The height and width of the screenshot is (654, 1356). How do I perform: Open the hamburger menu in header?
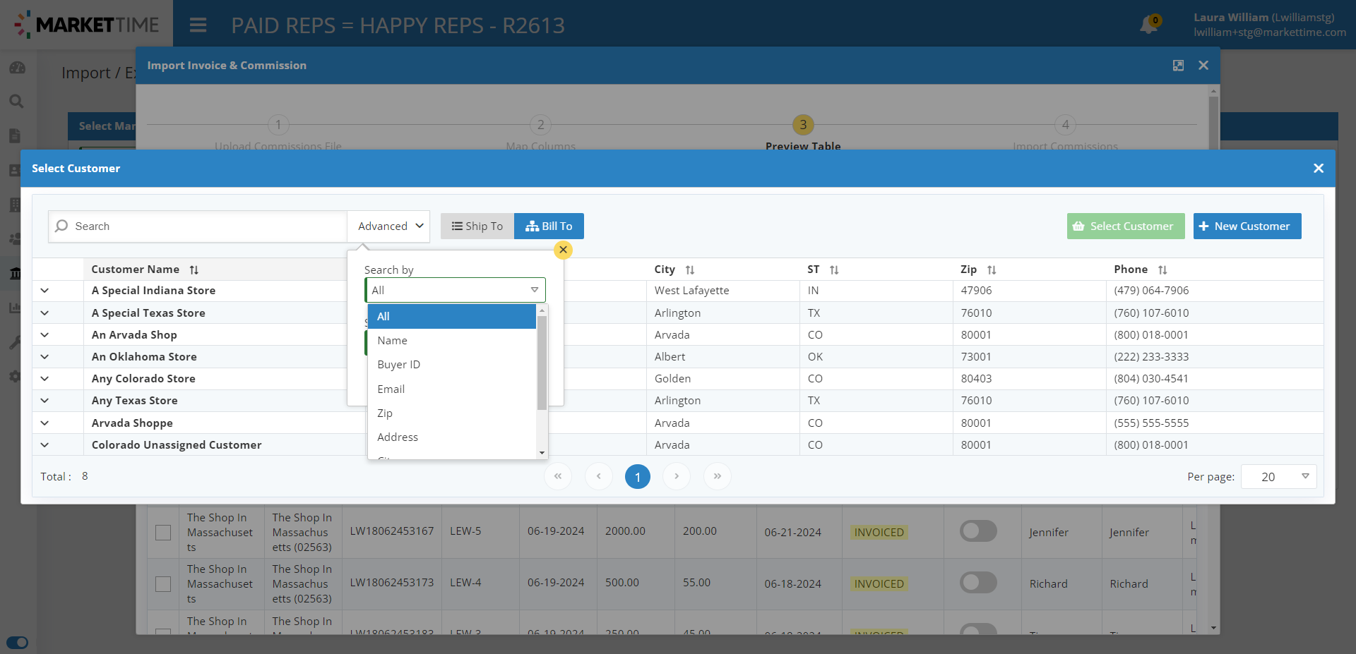tap(198, 25)
